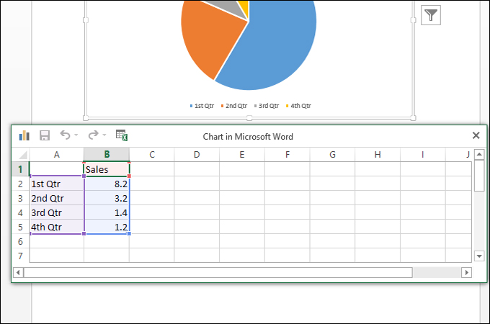
Task: Select column G header
Action: pyautogui.click(x=332, y=155)
